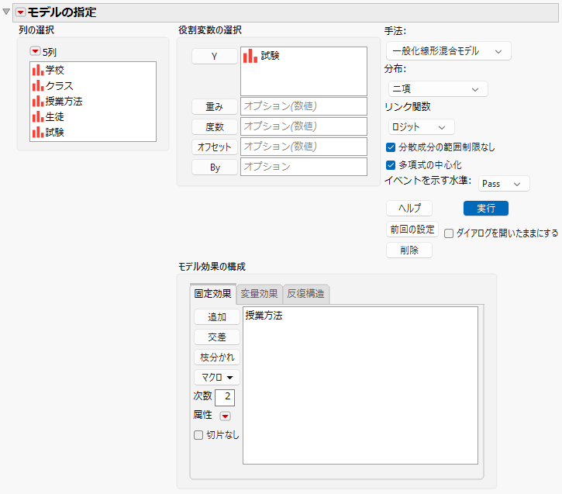Switch to the 反復構造 tab
The image size is (562, 494).
(305, 294)
